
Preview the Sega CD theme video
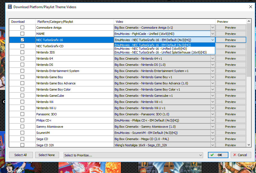click(x=231, y=139)
